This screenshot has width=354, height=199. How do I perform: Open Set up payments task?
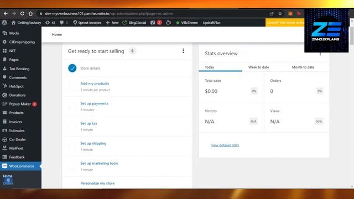coord(94,103)
